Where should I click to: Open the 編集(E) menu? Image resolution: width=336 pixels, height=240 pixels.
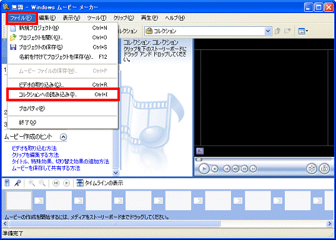[x=47, y=17]
